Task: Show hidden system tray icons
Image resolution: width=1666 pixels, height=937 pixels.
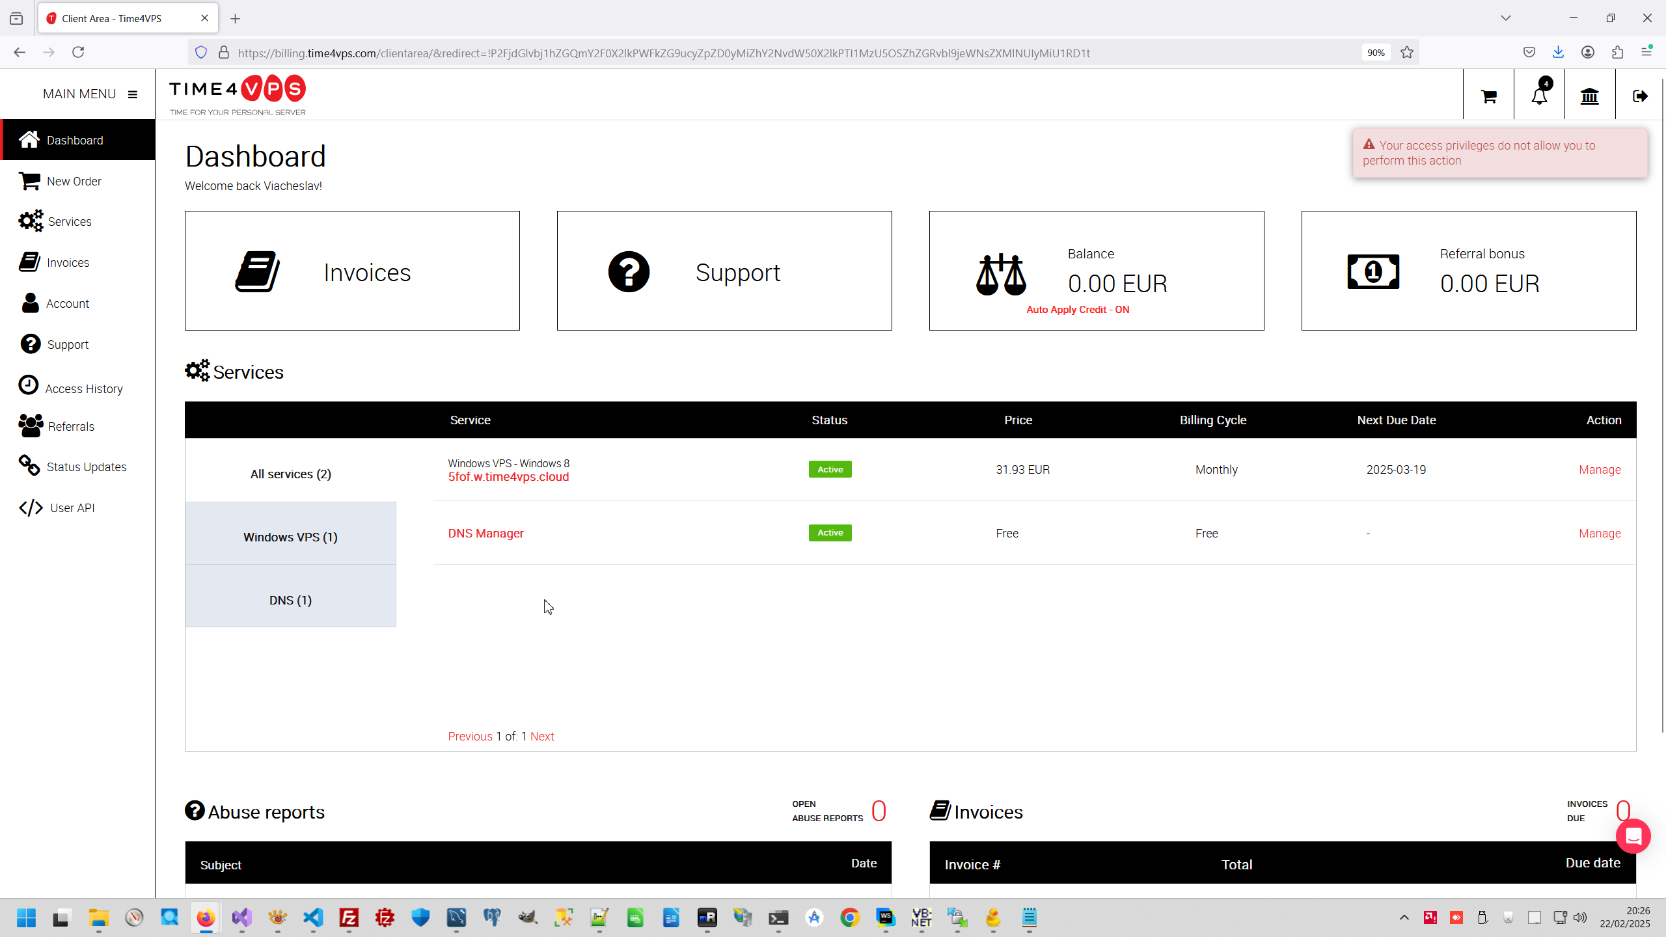Action: pos(1404,917)
